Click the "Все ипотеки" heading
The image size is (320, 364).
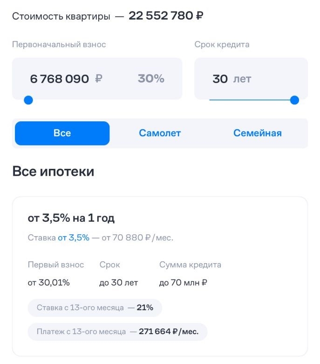[x=53, y=171]
